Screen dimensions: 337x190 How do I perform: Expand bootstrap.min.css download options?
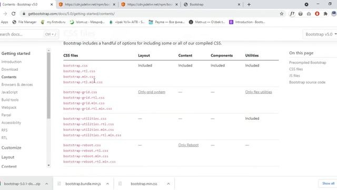(168, 184)
